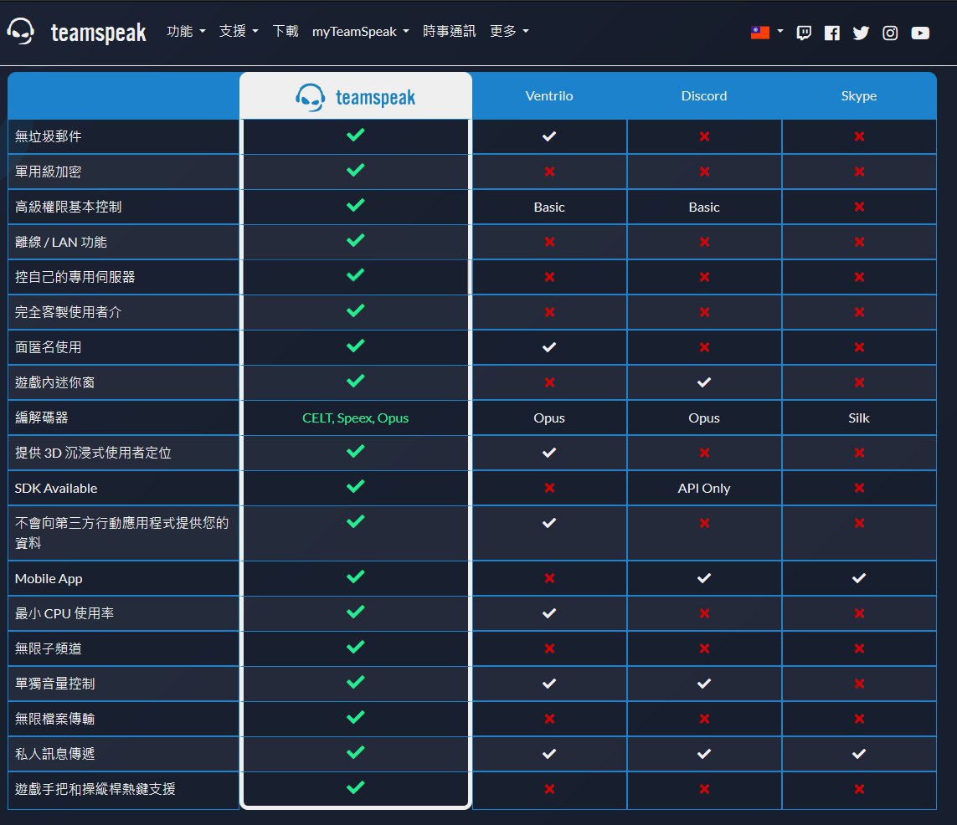Screen dimensions: 957x825
Task: Click Discord Basic cell in 高級權限基本控制 row
Action: pos(704,208)
